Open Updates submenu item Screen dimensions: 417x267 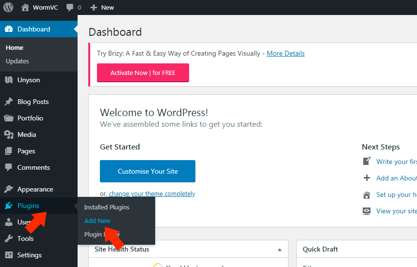point(17,61)
